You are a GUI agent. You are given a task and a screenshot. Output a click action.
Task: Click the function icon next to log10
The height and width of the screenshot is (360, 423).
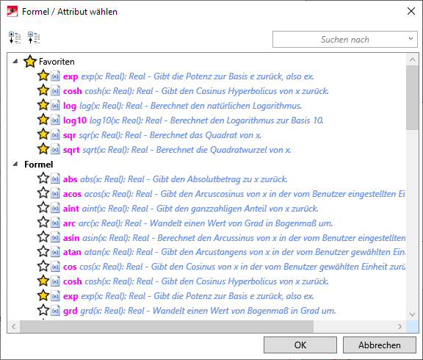[x=55, y=120]
